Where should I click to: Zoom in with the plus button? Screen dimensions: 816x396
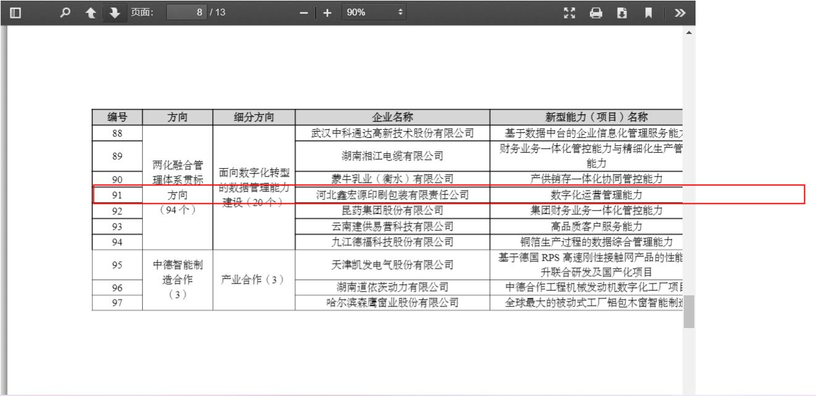pos(327,12)
